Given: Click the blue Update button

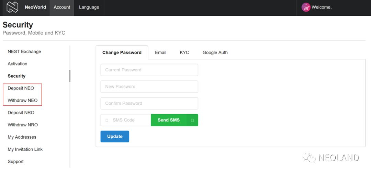Looking at the screenshot, I should tap(115, 137).
